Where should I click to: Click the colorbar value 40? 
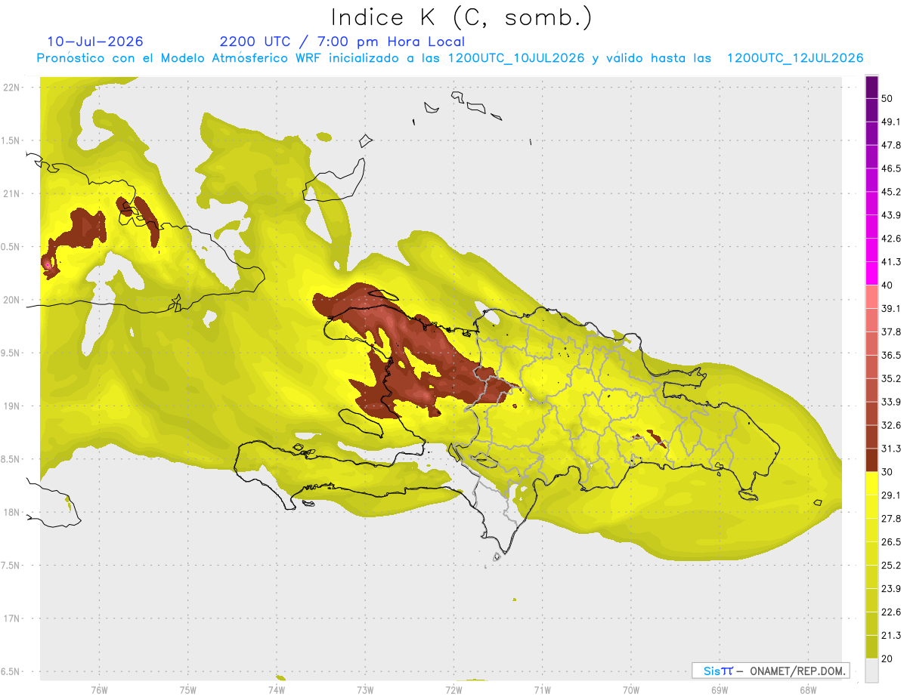click(x=887, y=285)
